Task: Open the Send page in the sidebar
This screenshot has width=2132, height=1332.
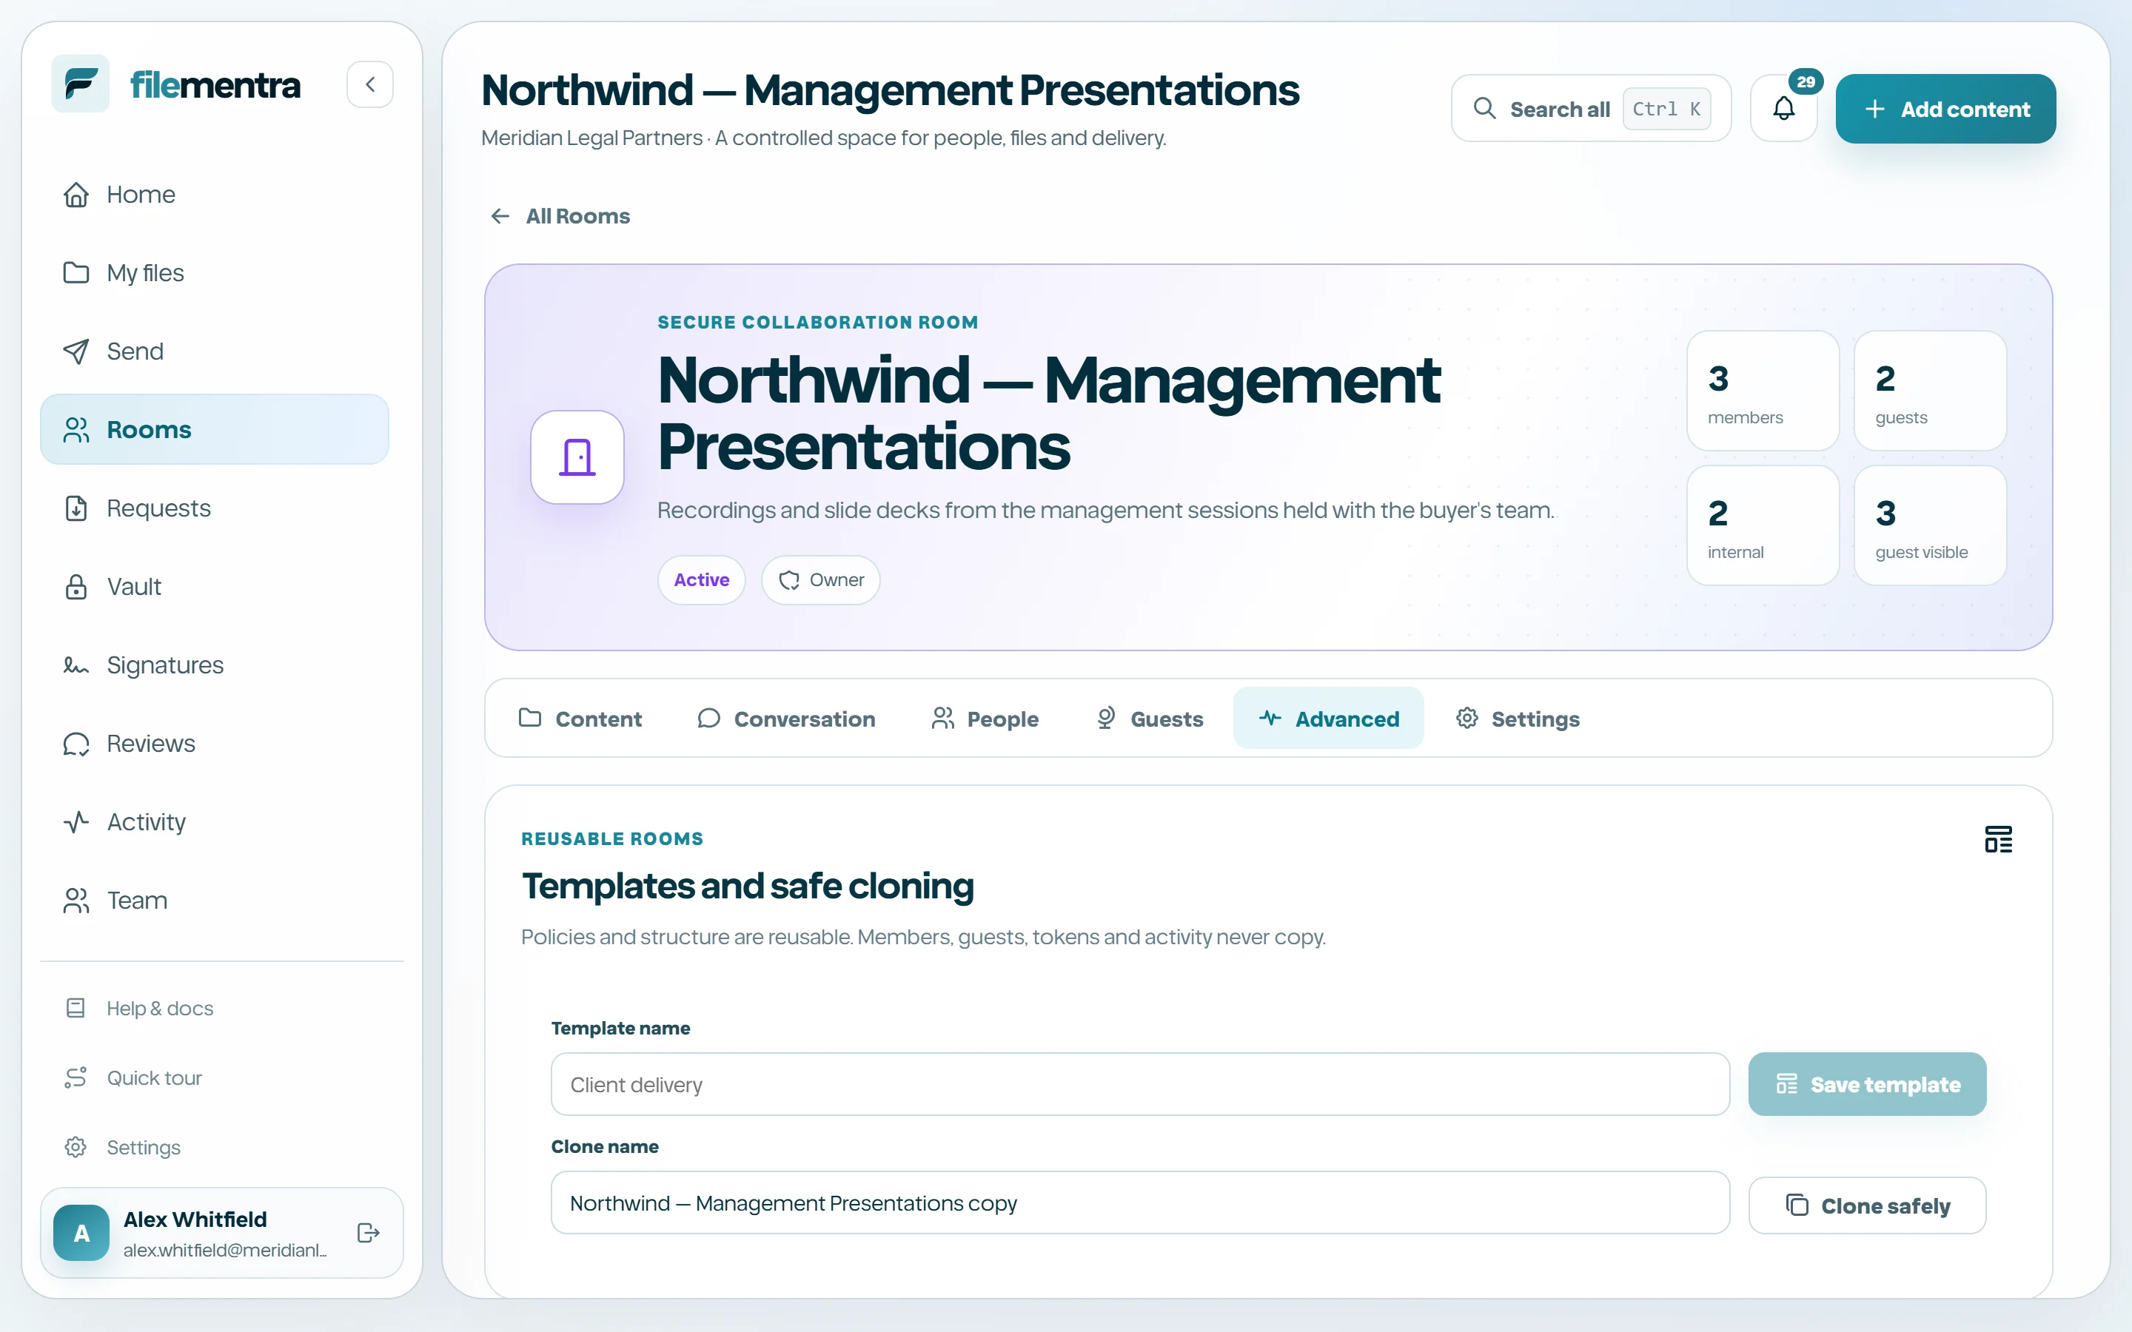Action: (214, 351)
